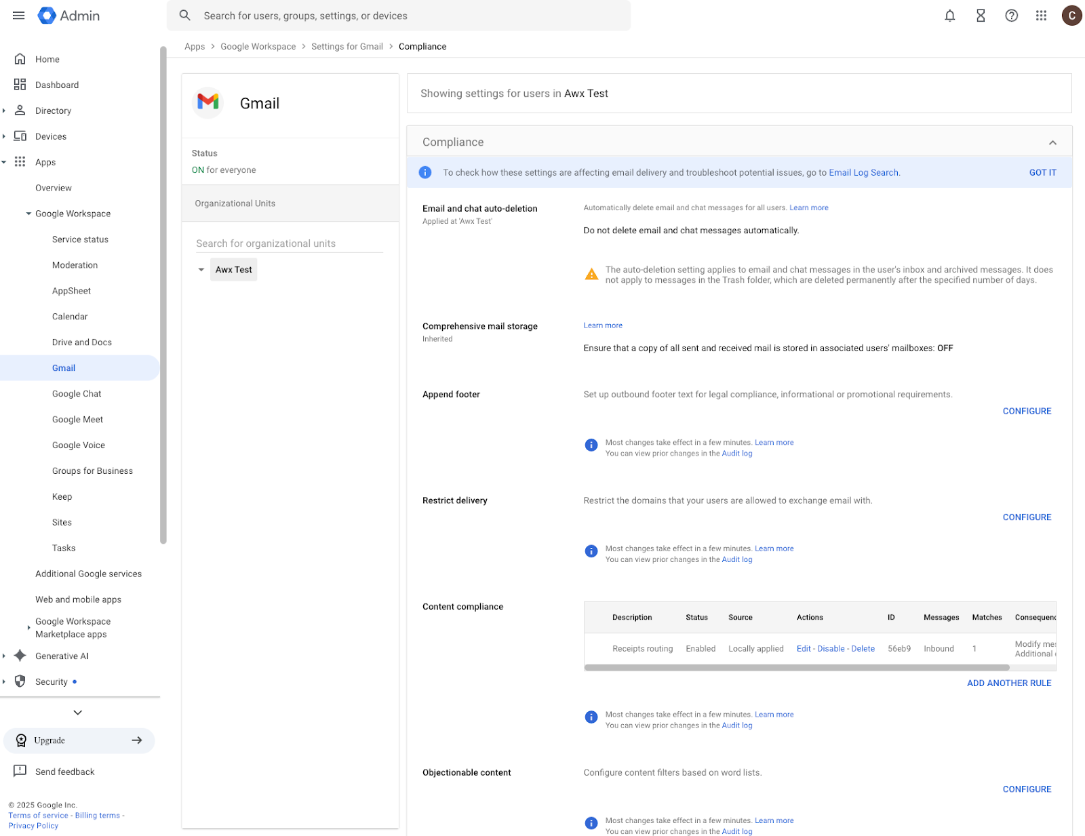This screenshot has width=1085, height=836.
Task: Click the Apps grid icon in sidebar
Action: [20, 162]
